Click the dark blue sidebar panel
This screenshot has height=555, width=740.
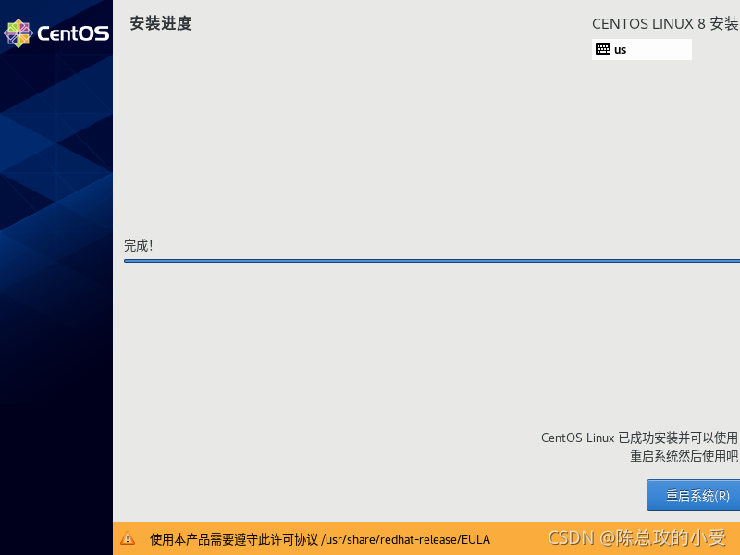pos(55,324)
